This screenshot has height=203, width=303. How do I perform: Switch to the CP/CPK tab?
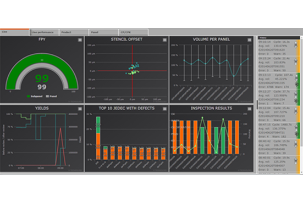(134, 32)
